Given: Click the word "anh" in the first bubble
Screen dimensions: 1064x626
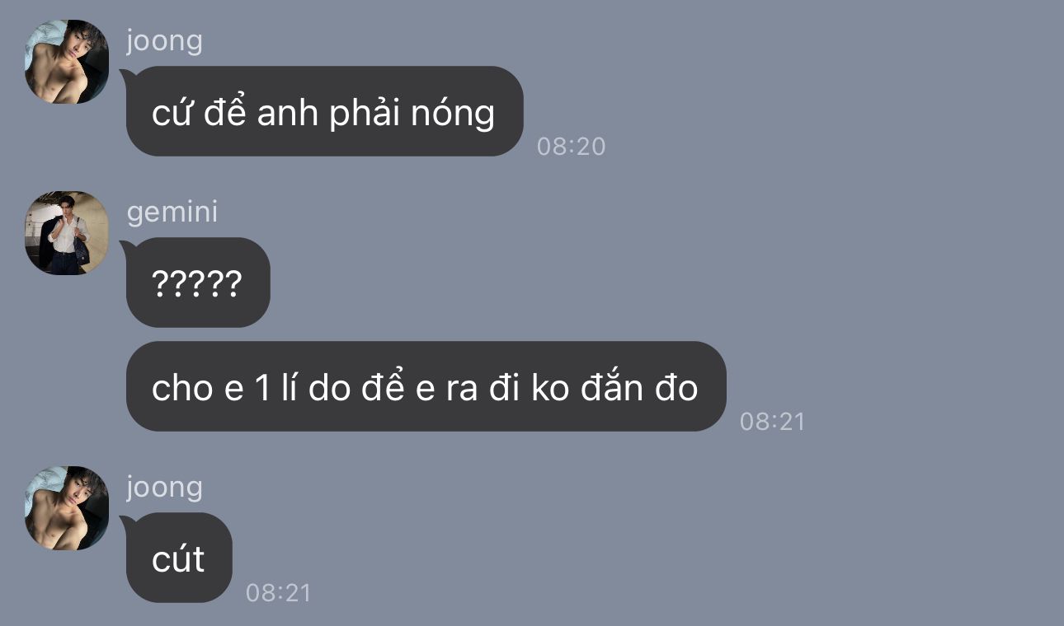Looking at the screenshot, I should pyautogui.click(x=287, y=113).
